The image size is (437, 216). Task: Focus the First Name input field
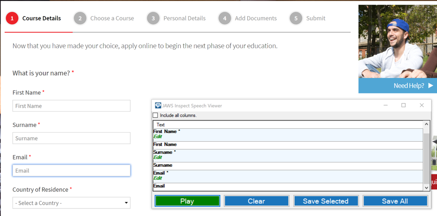coord(71,106)
